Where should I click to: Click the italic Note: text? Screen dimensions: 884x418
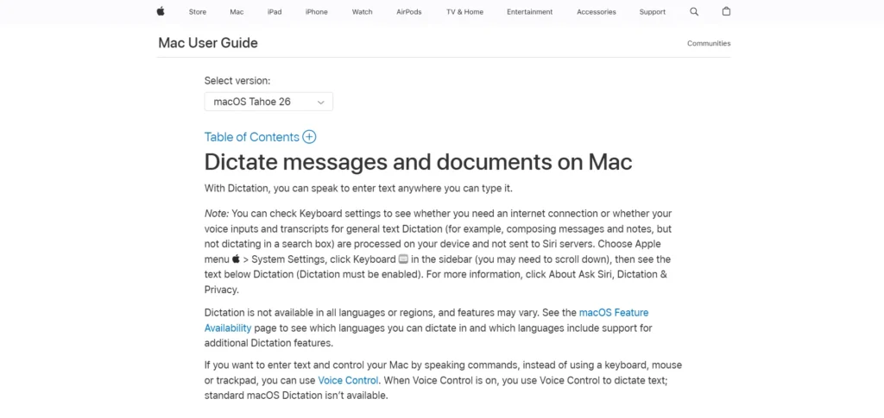217,214
